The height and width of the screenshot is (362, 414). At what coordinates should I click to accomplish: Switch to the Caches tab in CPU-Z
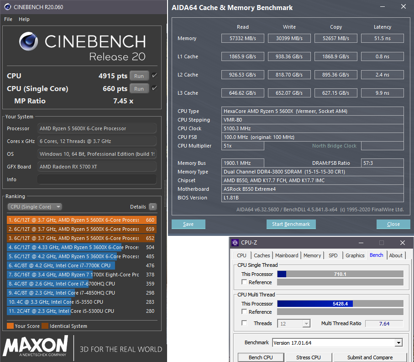pos(262,255)
